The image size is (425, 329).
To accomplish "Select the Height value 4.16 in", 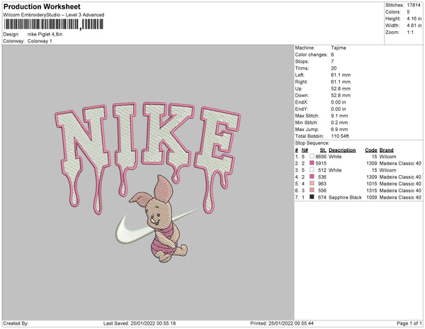I will tap(414, 18).
